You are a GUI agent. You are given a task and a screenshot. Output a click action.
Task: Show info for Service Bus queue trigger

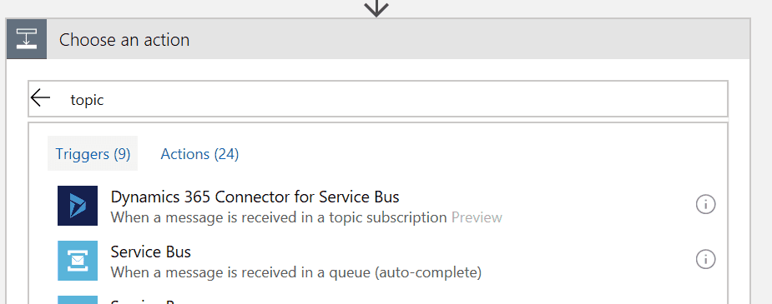705,259
